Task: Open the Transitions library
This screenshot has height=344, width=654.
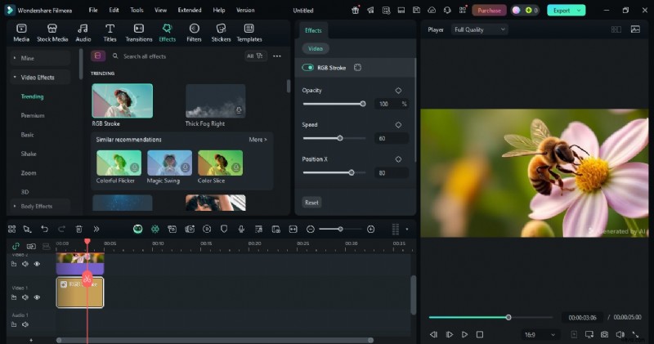Action: 139,32
